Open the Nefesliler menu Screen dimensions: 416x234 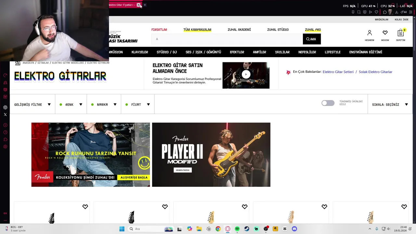tap(307, 52)
